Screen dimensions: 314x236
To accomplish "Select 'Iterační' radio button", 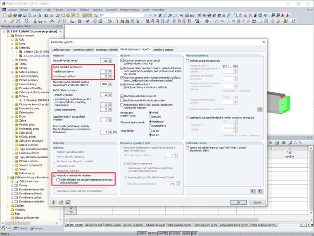I will click(x=150, y=117).
